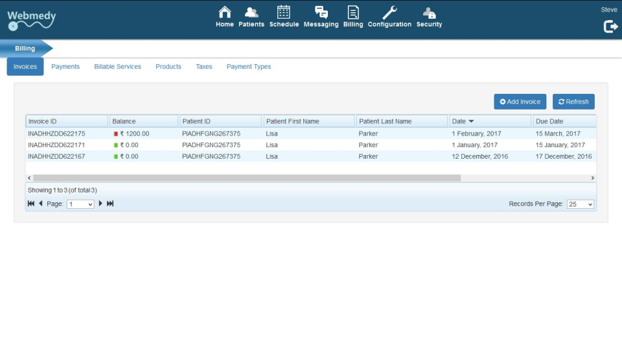Click the Add Invoice button
This screenshot has height=350, width=622.
[x=520, y=102]
